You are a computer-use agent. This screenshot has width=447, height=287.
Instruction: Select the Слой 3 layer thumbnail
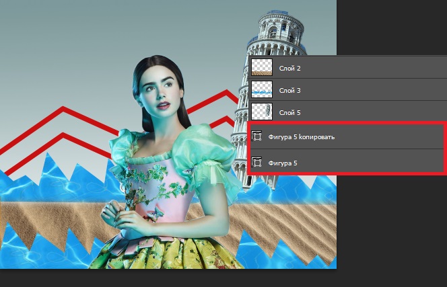(x=262, y=89)
